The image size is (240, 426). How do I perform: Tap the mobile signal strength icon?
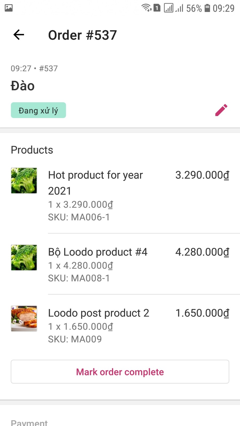pos(179,8)
